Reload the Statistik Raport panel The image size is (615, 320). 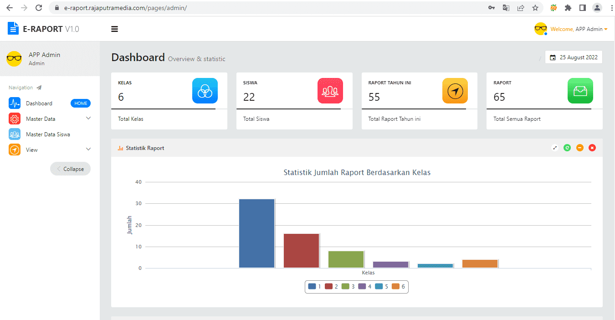567,148
